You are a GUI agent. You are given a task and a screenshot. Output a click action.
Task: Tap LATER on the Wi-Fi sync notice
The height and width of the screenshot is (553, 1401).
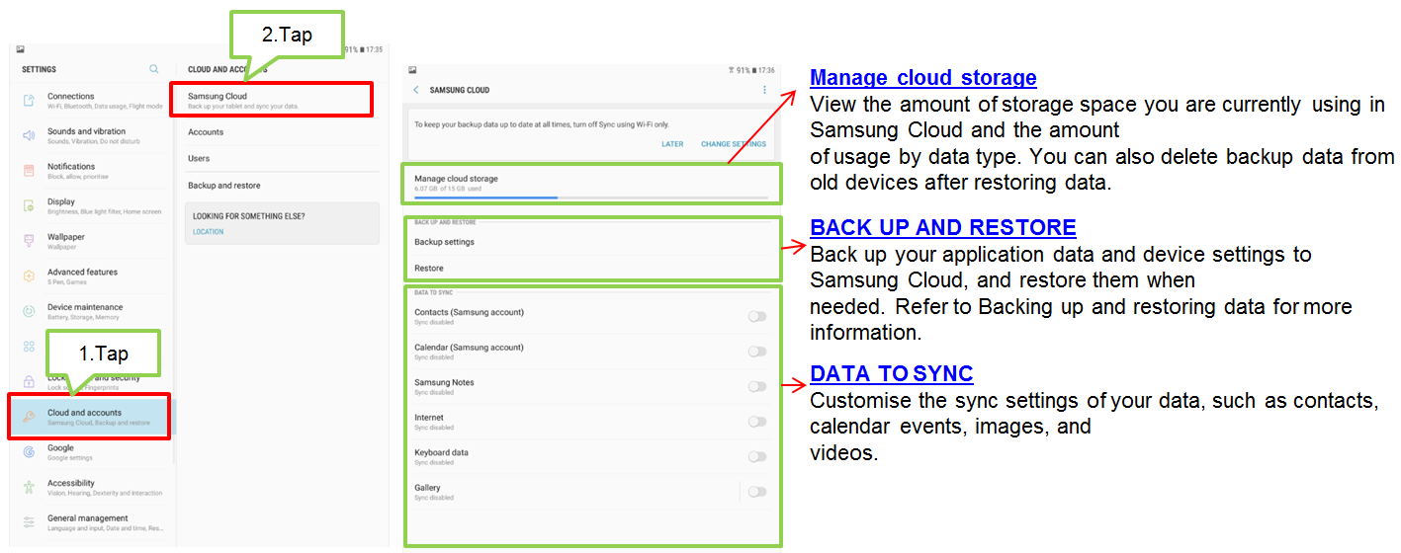[x=672, y=144]
